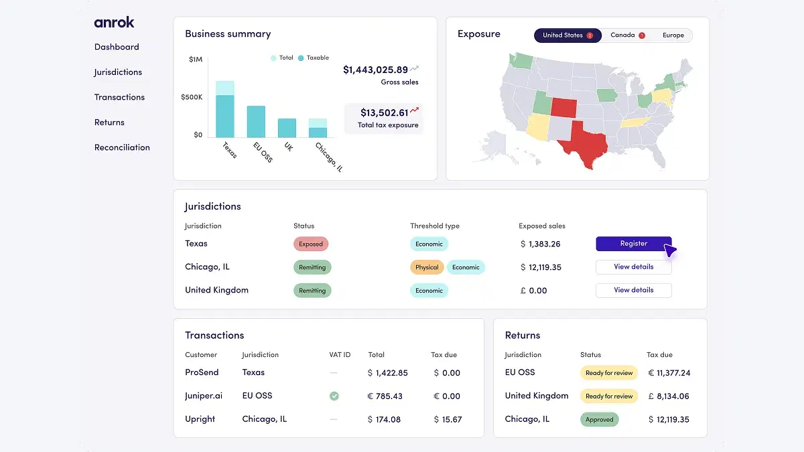
Task: Click the $13,502.61 total tax exposure
Action: coord(384,112)
